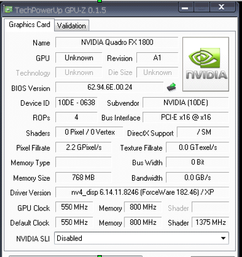Image resolution: width=242 pixels, height=257 pixels.
Task: Click the empty GPU Clock row Shader field
Action: [211, 207]
